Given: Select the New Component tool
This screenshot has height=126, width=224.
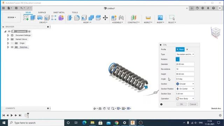Looking at the screenshot, I should pos(114,18).
